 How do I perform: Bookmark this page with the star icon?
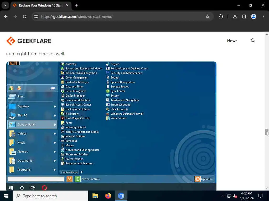208,16
